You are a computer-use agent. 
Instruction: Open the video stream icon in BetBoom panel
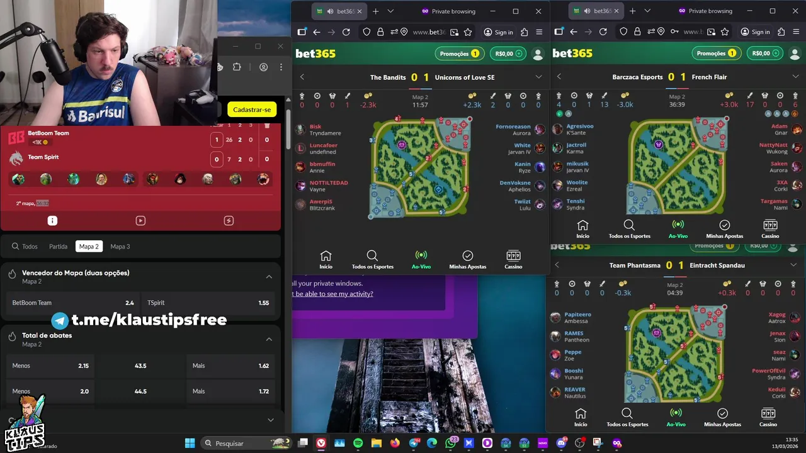point(140,221)
